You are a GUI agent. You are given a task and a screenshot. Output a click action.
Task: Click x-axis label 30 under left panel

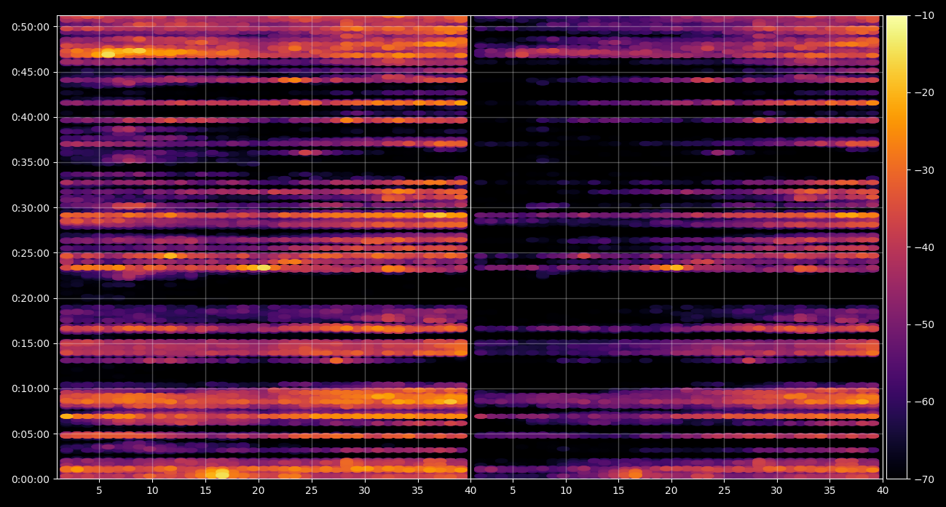point(365,491)
